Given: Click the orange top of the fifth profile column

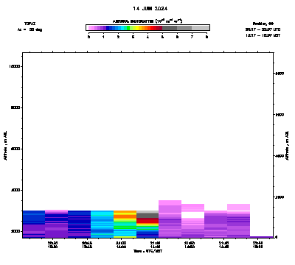Looking at the screenshot, I should [125, 211].
